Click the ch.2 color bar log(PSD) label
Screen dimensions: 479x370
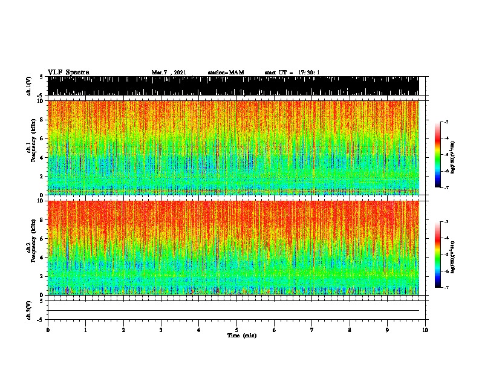[452, 257]
